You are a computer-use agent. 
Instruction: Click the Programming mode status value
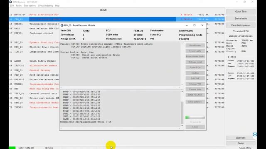[x=191, y=35]
